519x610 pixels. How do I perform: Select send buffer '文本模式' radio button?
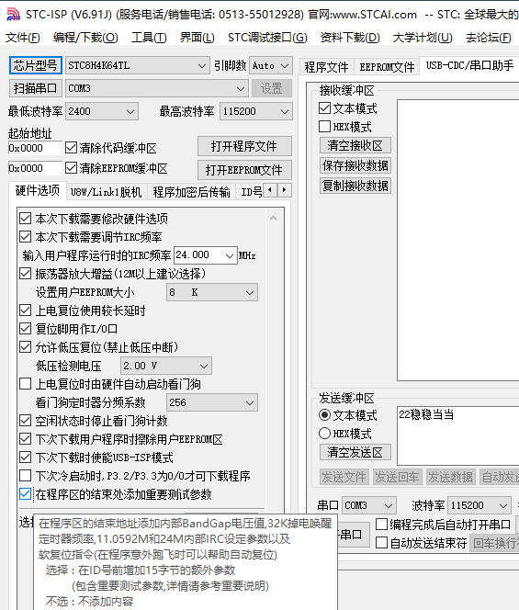[x=324, y=415]
